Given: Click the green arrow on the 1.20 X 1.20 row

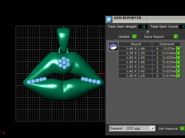Looking at the screenshot, I should pyautogui.click(x=178, y=76).
